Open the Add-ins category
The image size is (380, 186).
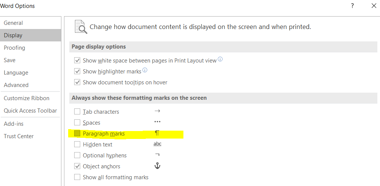(31, 124)
